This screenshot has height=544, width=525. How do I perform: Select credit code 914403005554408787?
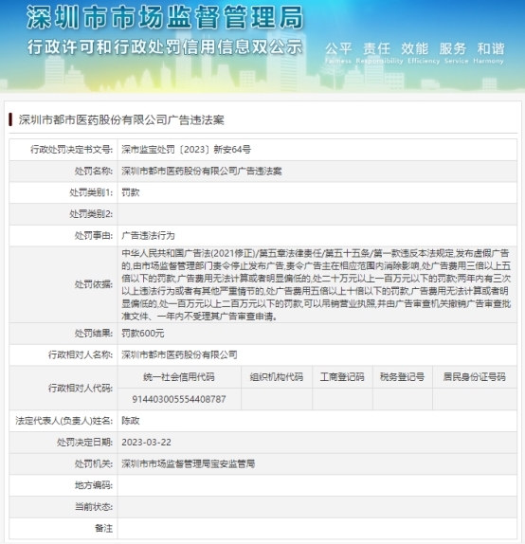(179, 399)
